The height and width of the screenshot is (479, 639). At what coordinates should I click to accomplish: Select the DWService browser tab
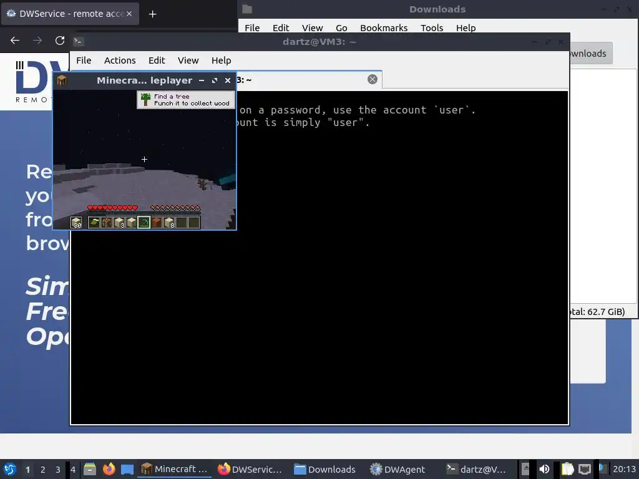[69, 14]
